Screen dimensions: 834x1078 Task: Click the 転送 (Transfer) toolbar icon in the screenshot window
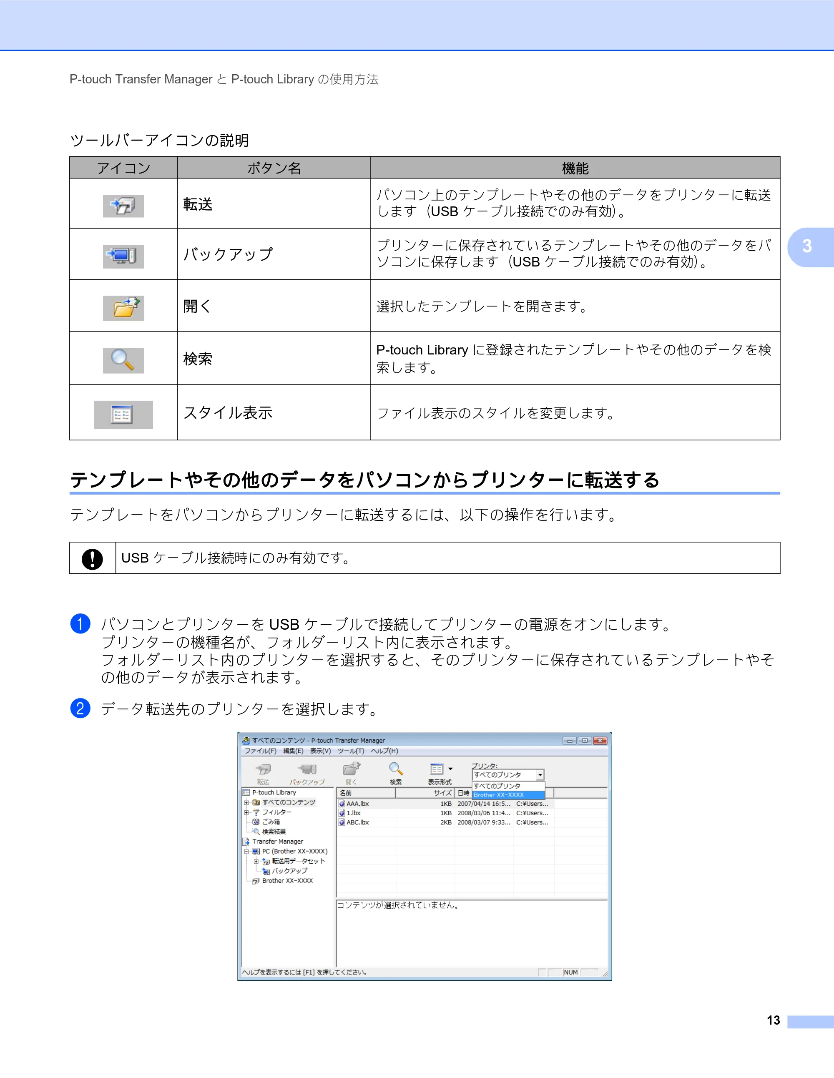[264, 769]
